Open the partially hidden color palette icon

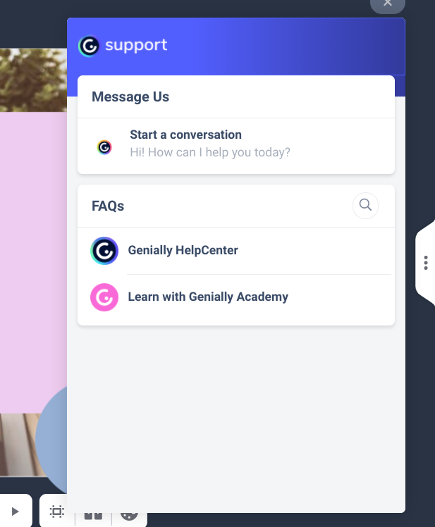point(129,516)
